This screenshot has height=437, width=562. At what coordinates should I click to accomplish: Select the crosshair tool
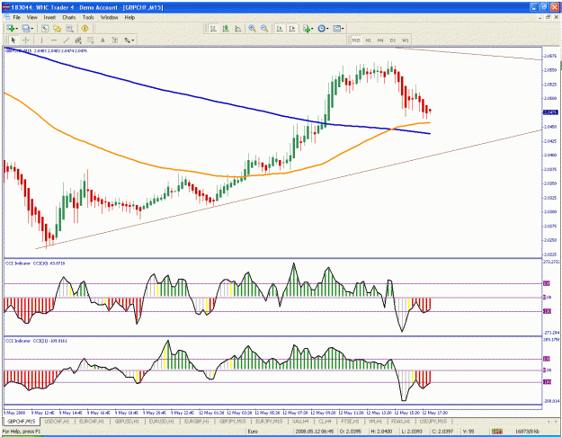[x=26, y=40]
